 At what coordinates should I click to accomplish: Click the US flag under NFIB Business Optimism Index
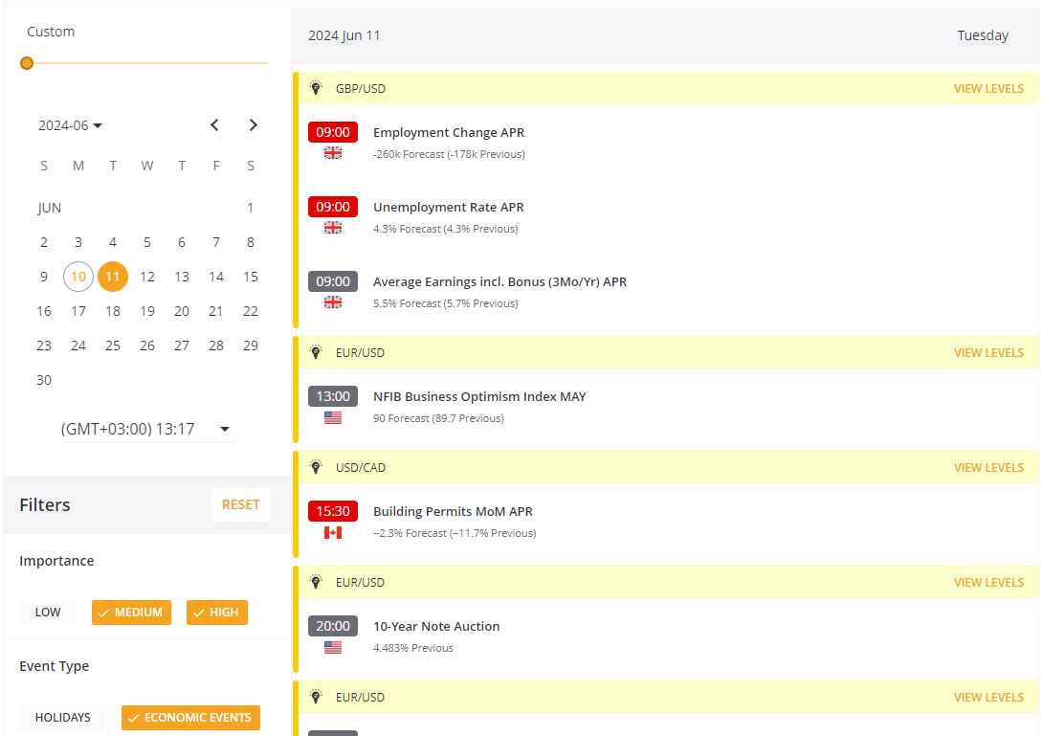[332, 416]
